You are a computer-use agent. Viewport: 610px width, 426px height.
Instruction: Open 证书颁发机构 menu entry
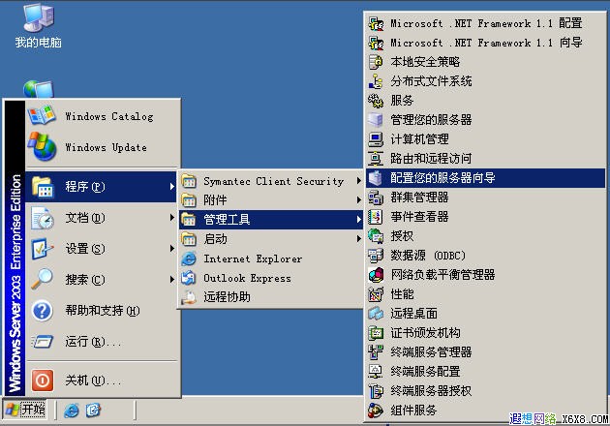click(x=485, y=333)
